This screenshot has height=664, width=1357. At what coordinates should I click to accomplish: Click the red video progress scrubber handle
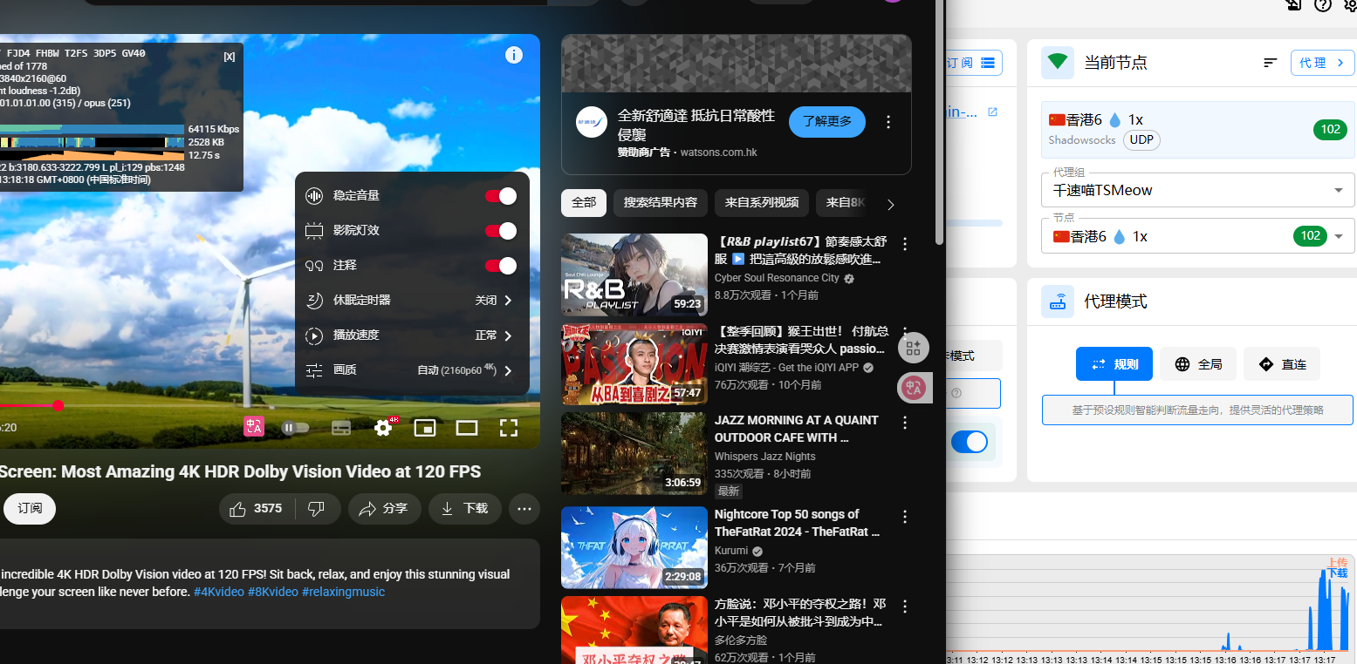58,405
